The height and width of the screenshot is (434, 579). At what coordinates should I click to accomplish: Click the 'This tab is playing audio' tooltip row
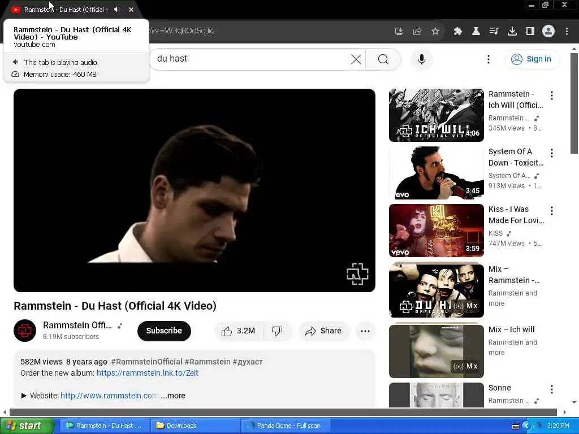click(x=76, y=62)
